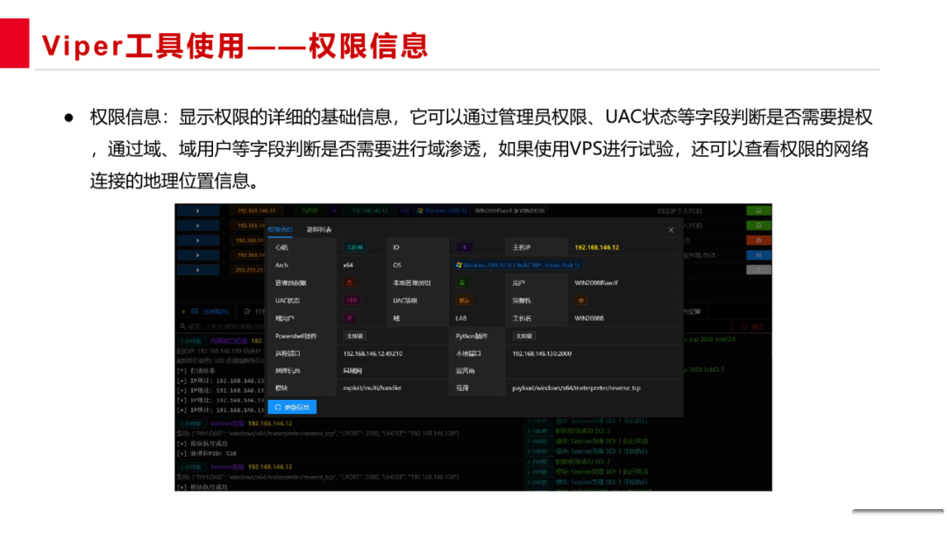Viewport: 947px width, 533px height.
Task: Click the log entry ending with SID: 3
Action: click(583, 431)
